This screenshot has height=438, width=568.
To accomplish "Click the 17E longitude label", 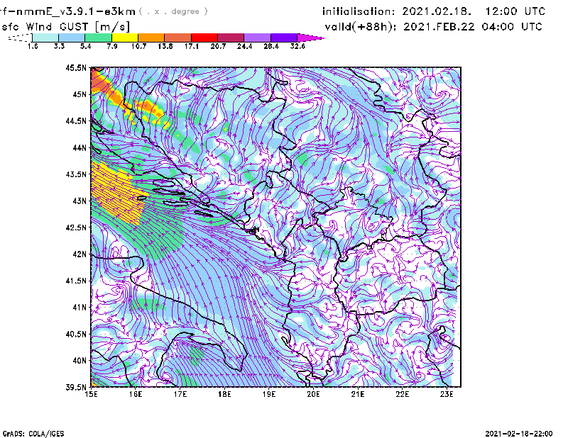I will click(180, 394).
